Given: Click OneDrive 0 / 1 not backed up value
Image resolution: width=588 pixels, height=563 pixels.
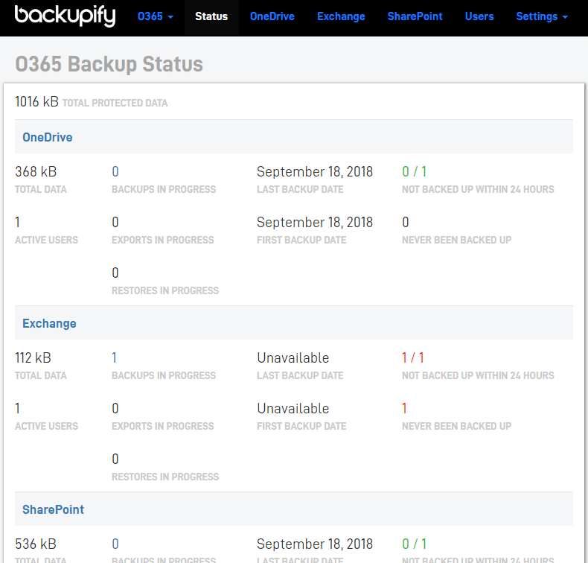Looking at the screenshot, I should coord(415,172).
